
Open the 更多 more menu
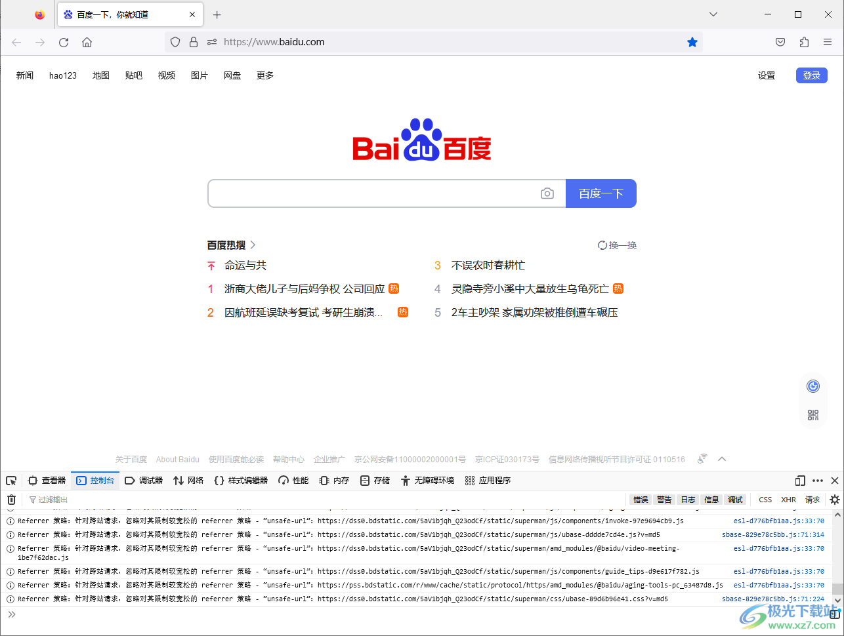(x=265, y=75)
